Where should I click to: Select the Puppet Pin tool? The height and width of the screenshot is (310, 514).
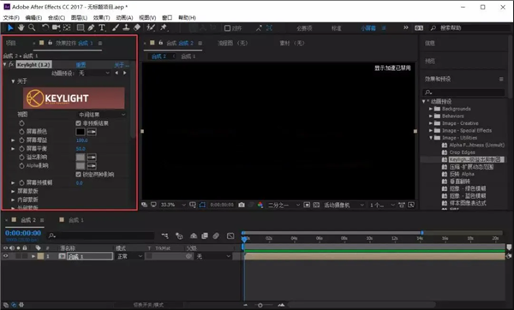coord(164,28)
